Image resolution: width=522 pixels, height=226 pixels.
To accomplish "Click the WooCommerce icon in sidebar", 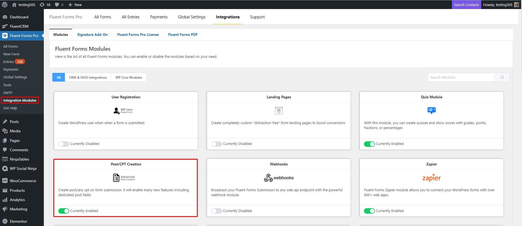I will pos(5,181).
